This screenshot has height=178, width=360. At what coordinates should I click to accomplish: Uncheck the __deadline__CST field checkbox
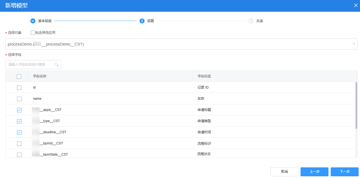pyautogui.click(x=19, y=132)
